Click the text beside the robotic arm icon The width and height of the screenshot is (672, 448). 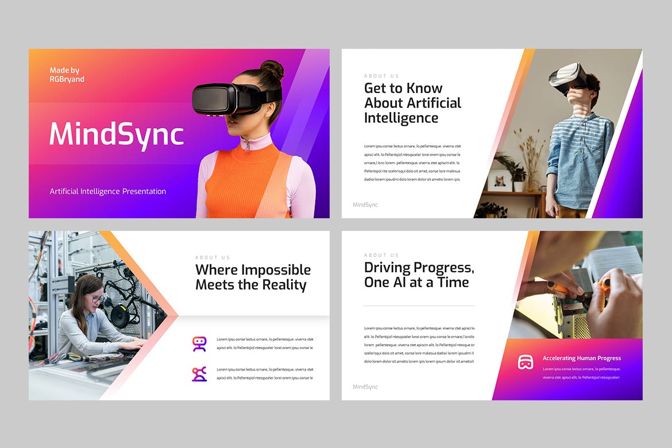(x=265, y=373)
